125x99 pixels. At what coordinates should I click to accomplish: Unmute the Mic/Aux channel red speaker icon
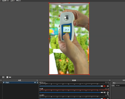coord(105,86)
